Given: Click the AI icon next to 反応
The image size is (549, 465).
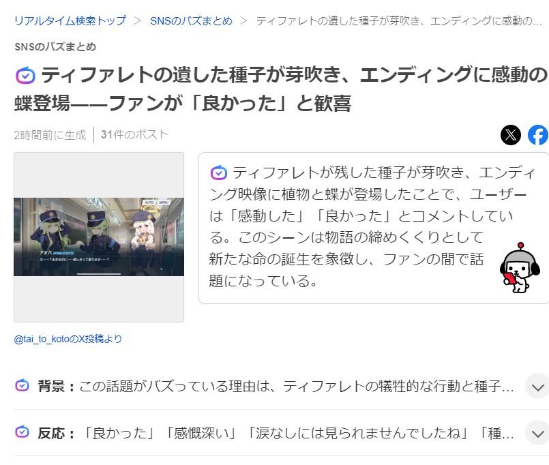Looking at the screenshot, I should 23,432.
